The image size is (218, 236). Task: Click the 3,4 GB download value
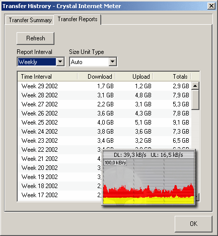coord(105,141)
